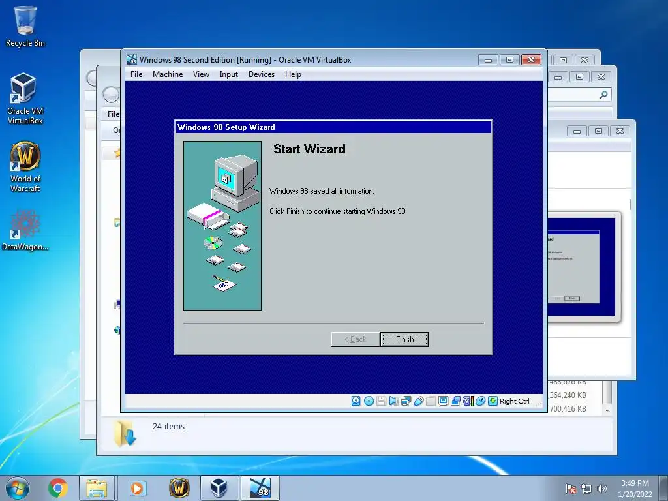The width and height of the screenshot is (668, 501).
Task: Select the Recycle Bin desktop icon
Action: pyautogui.click(x=25, y=26)
